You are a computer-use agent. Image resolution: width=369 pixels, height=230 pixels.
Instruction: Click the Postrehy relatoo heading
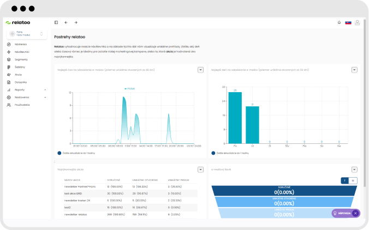(x=70, y=37)
